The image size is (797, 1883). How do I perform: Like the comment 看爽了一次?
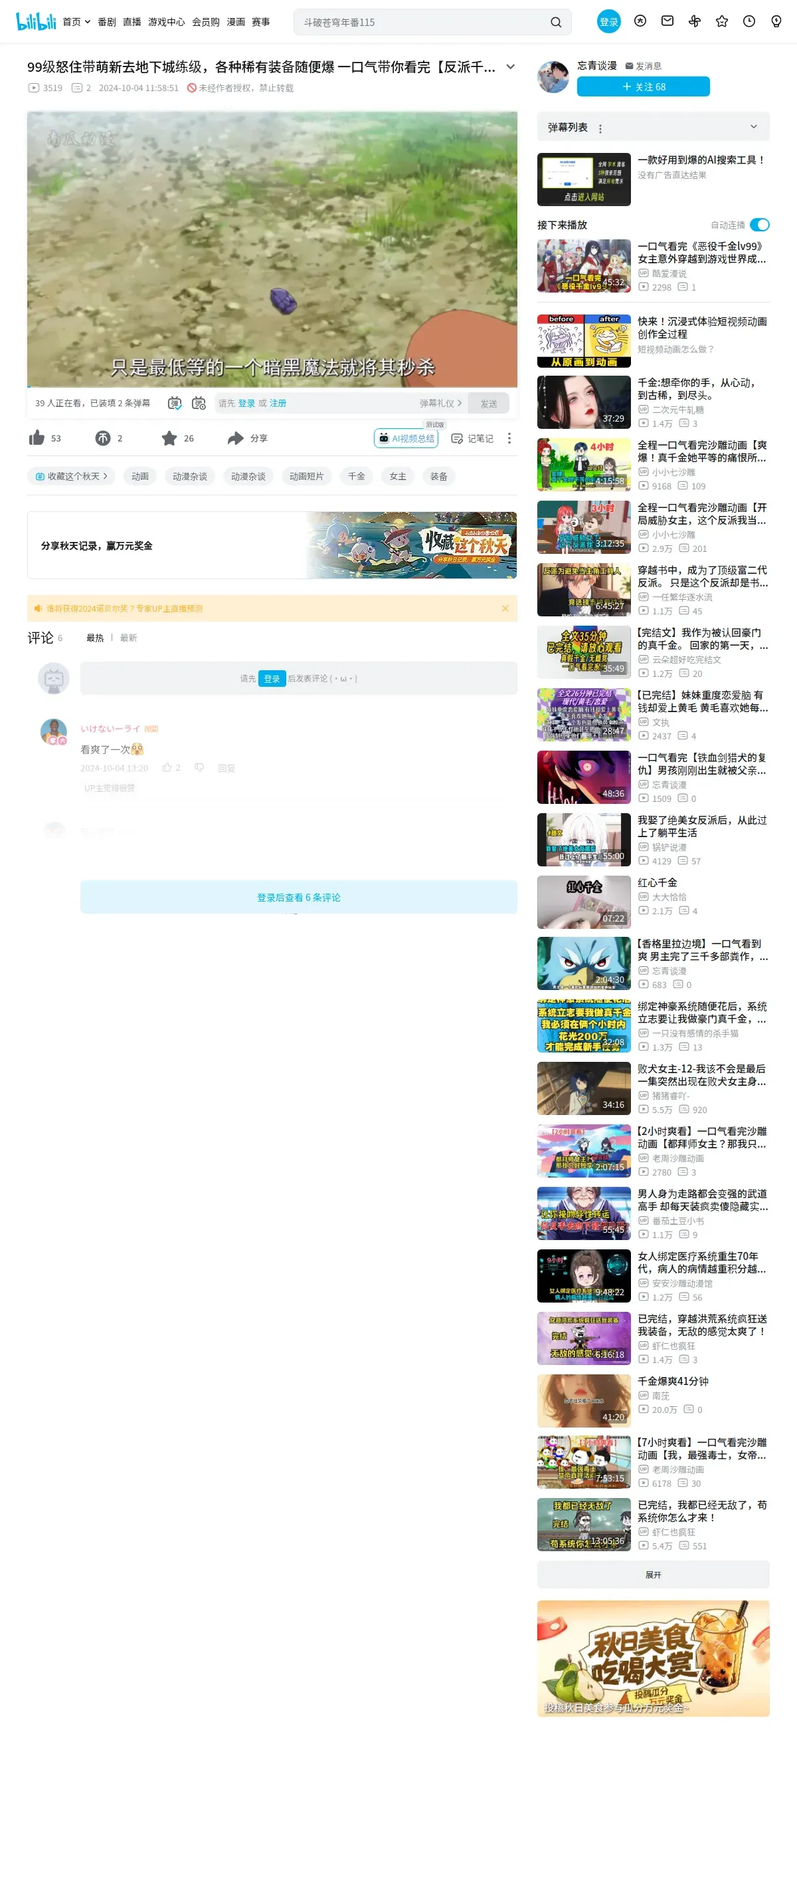coord(167,767)
